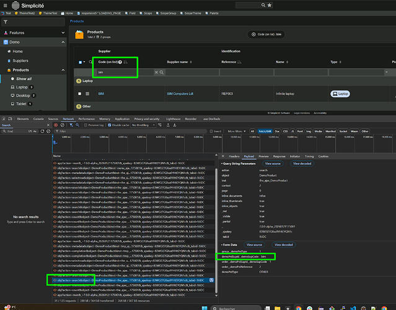Click the Home icon in the sidebar
This screenshot has height=310, width=396.
point(9,51)
